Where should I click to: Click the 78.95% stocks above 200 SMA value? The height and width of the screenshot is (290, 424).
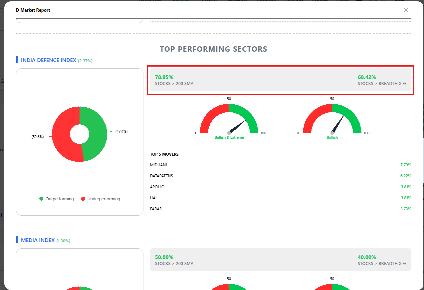point(164,77)
